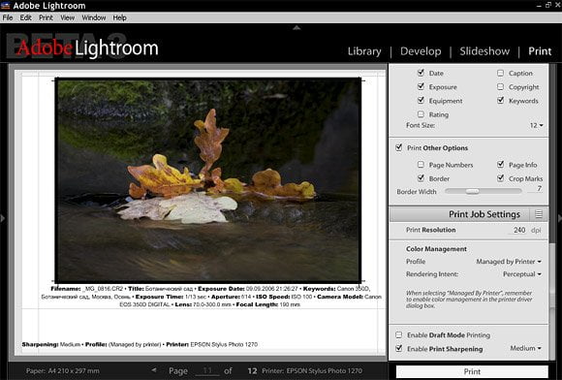Viewport: 562px width, 380px height.
Task: Click the Print Resolution 240 value field
Action: point(518,230)
